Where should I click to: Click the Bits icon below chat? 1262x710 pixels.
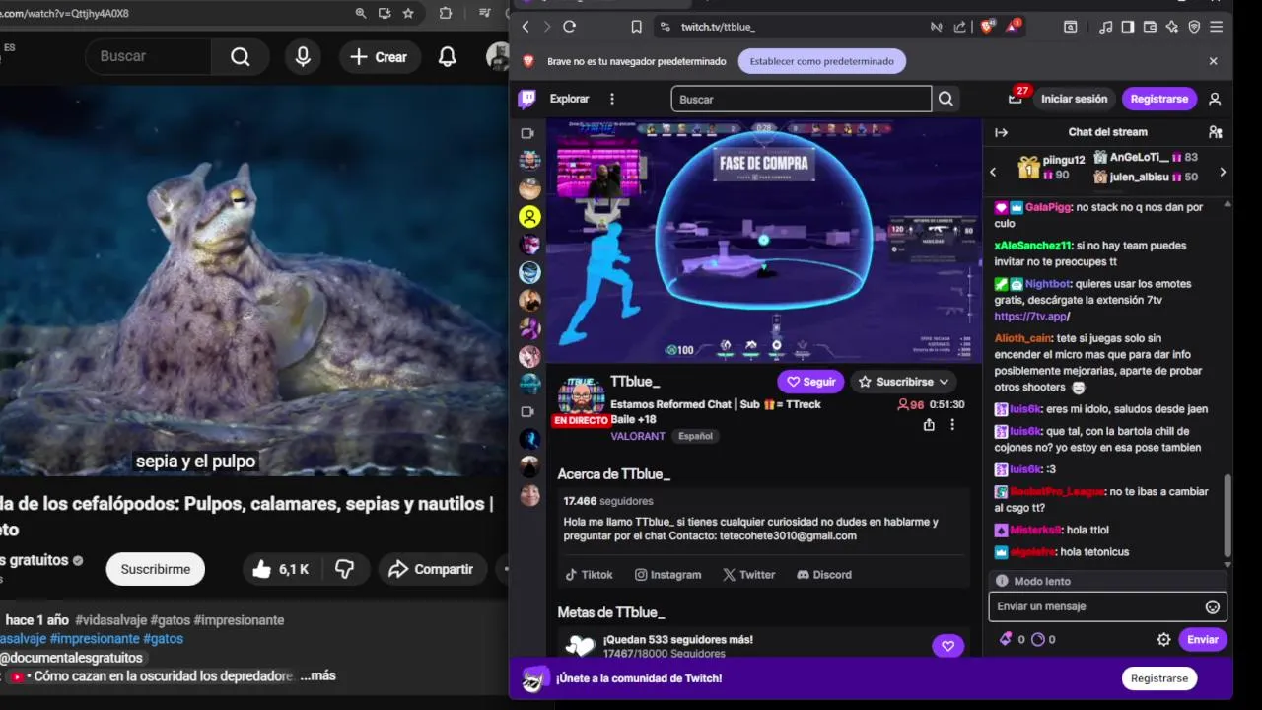[x=1006, y=639]
